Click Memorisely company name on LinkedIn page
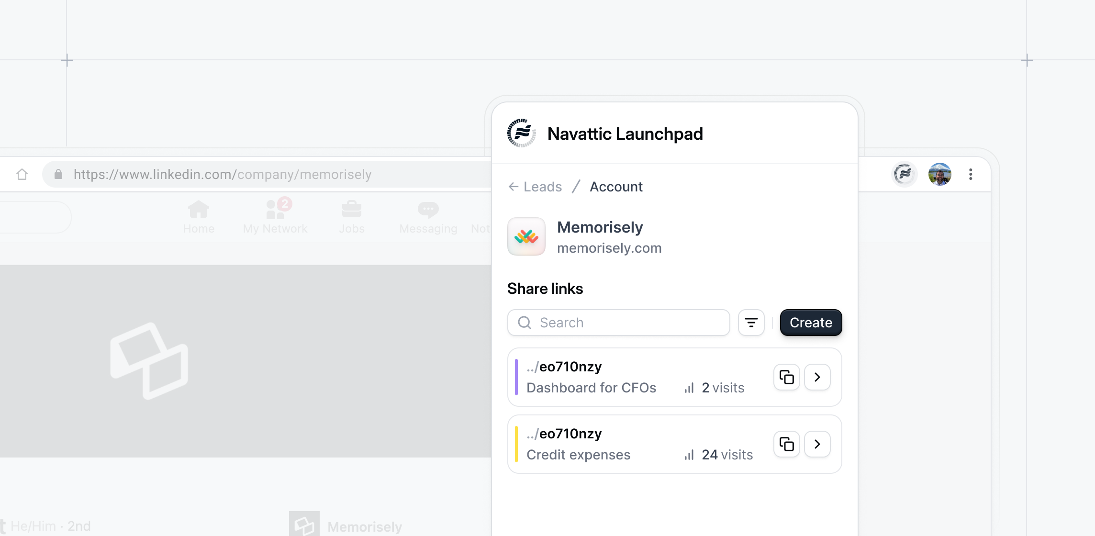The image size is (1095, 536). (x=365, y=526)
